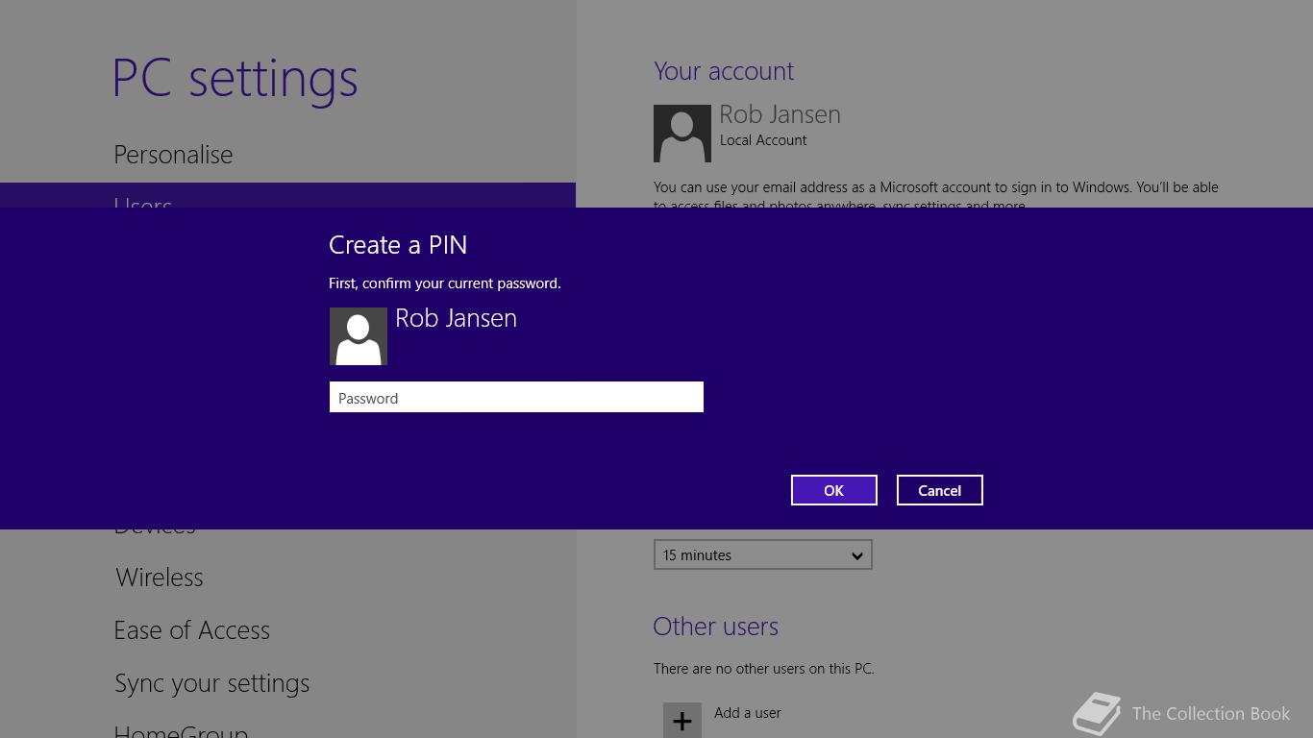Click the plus icon to add a user
Image resolution: width=1313 pixels, height=738 pixels.
682,720
